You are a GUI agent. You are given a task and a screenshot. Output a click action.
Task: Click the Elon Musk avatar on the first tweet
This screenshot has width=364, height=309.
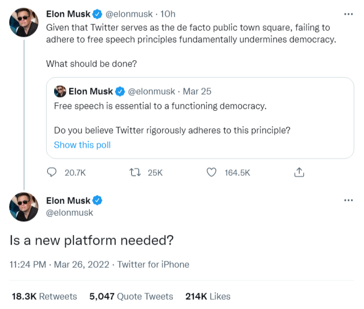(24, 22)
